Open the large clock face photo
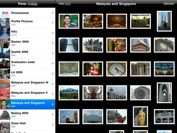The width and height of the screenshot is (177, 133). tap(117, 69)
